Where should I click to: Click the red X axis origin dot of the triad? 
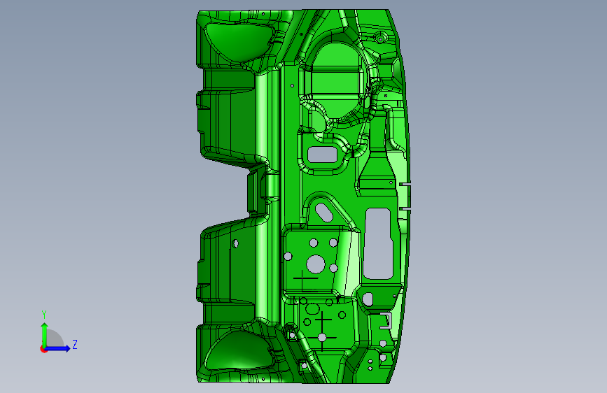(43, 349)
